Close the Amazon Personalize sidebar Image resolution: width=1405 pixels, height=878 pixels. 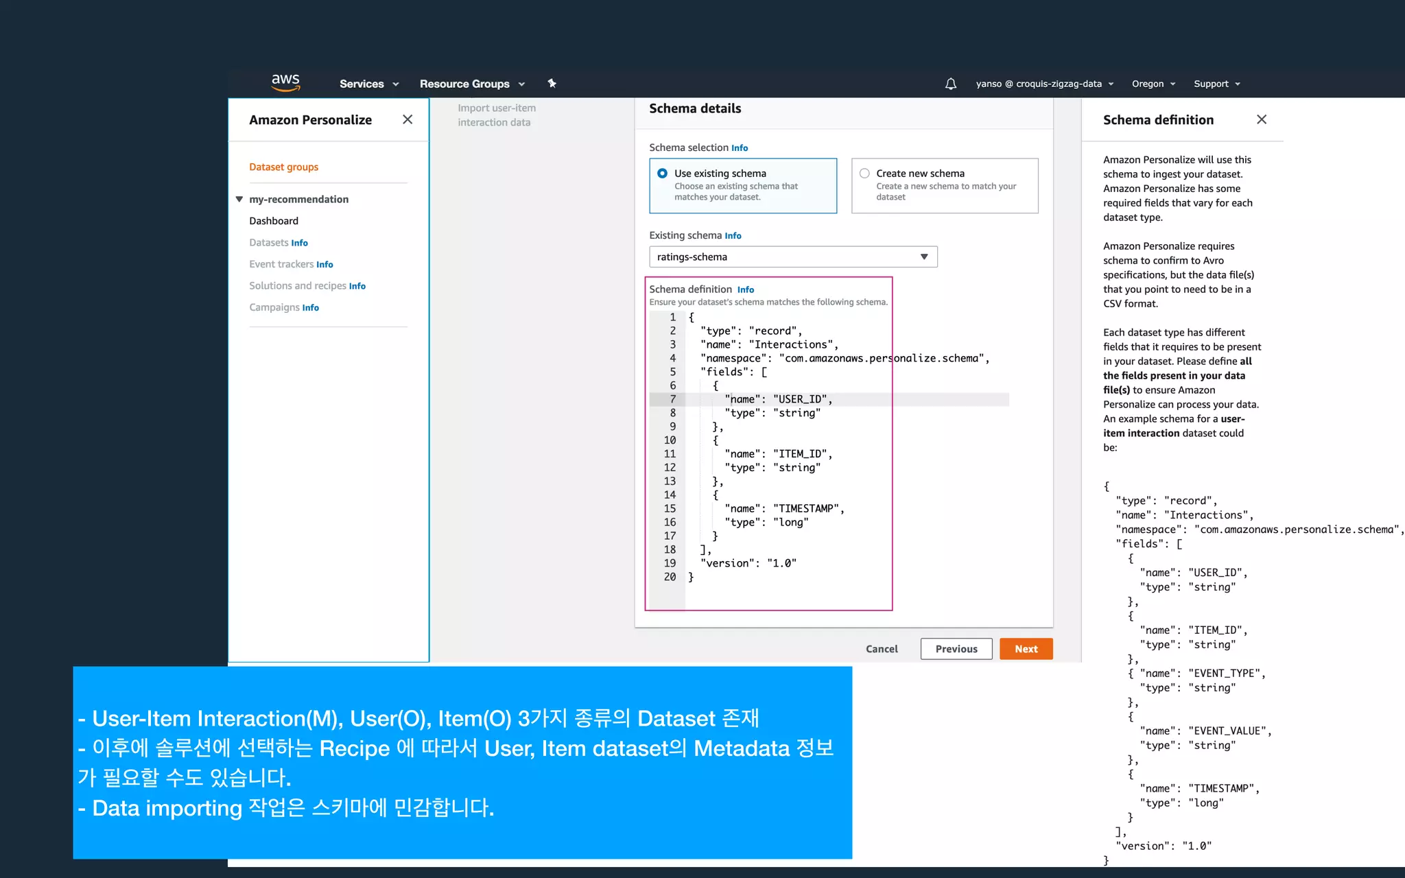(x=408, y=119)
